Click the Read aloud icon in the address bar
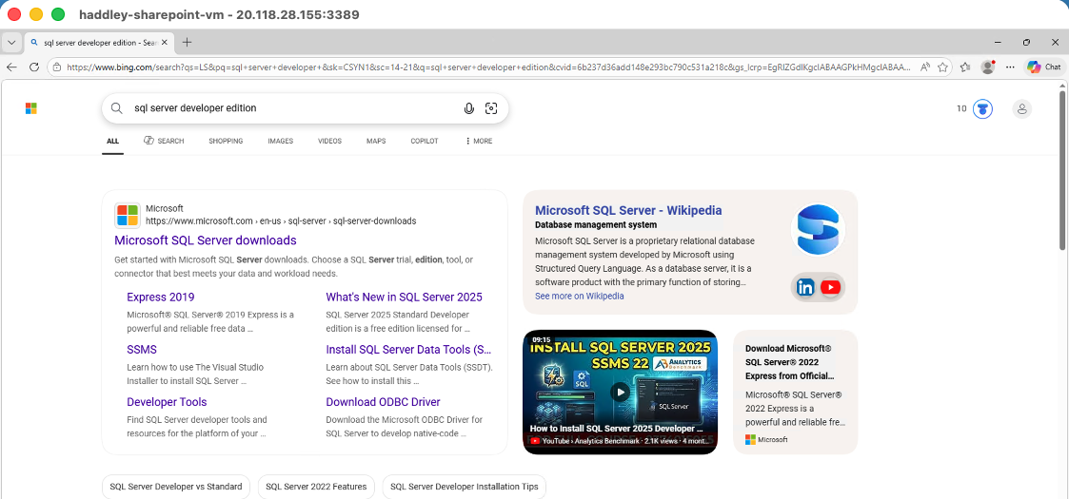The width and height of the screenshot is (1069, 499). click(x=925, y=67)
